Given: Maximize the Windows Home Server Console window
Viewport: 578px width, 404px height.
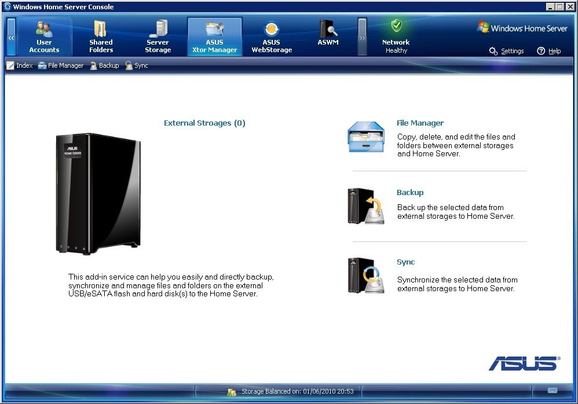Looking at the screenshot, I should tap(559, 6).
